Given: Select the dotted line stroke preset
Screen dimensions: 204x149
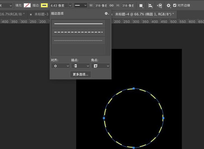Looking at the screenshot, I should point(78,40).
